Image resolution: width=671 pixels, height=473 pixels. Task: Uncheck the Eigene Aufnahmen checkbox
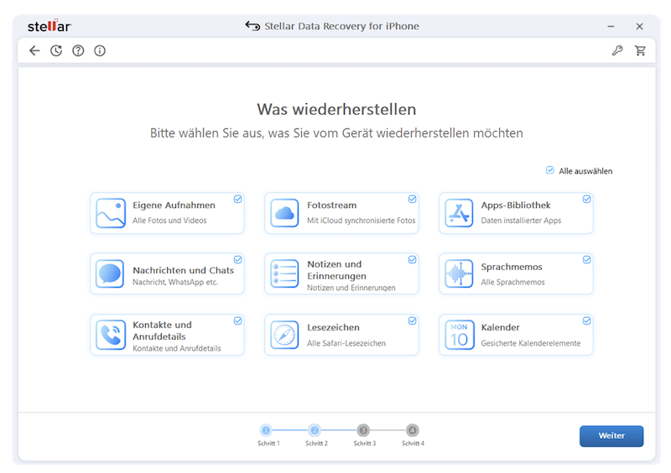pyautogui.click(x=238, y=199)
